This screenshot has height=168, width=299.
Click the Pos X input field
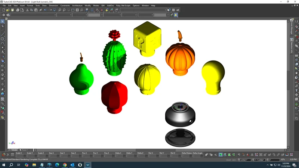(x=87, y=156)
